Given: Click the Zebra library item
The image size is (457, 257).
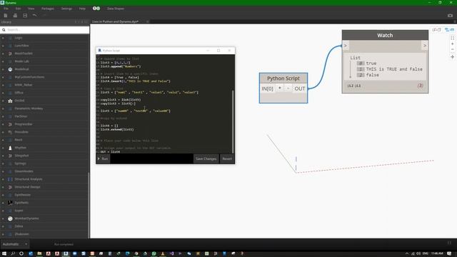Looking at the screenshot, I should (x=19, y=226).
